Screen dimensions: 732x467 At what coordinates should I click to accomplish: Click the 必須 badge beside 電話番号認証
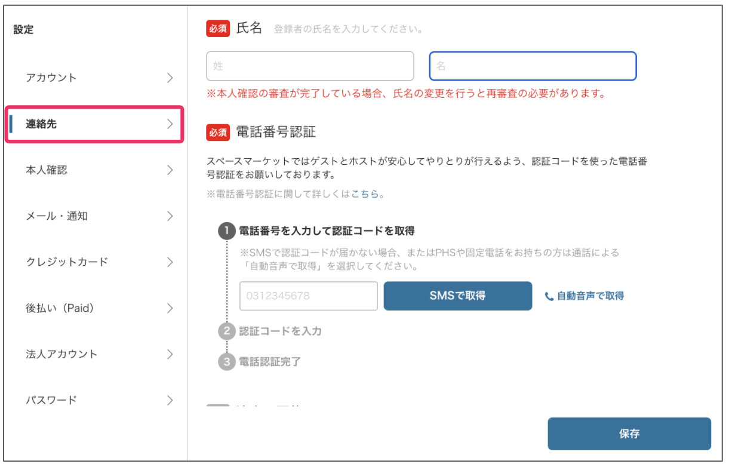pyautogui.click(x=218, y=133)
